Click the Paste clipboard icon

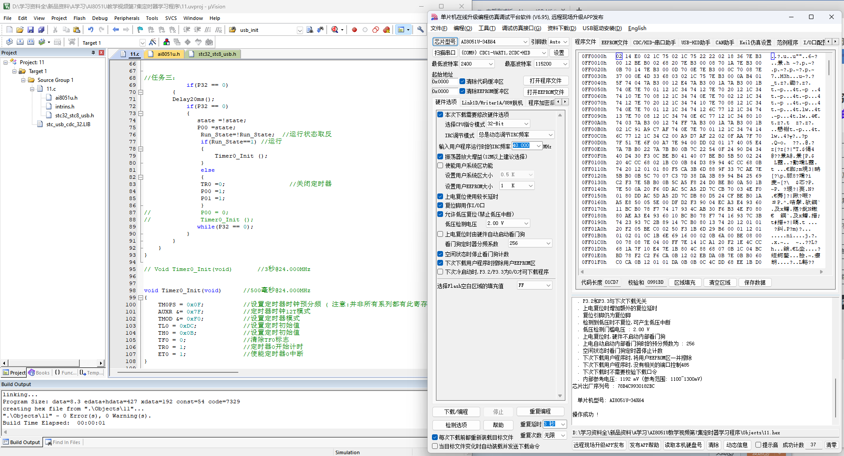pyautogui.click(x=77, y=30)
